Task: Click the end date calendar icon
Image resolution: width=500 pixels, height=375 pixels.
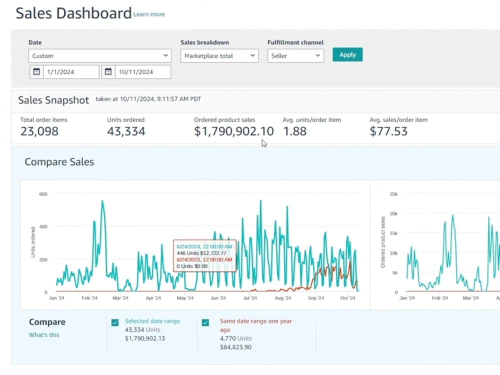Action: click(x=108, y=71)
